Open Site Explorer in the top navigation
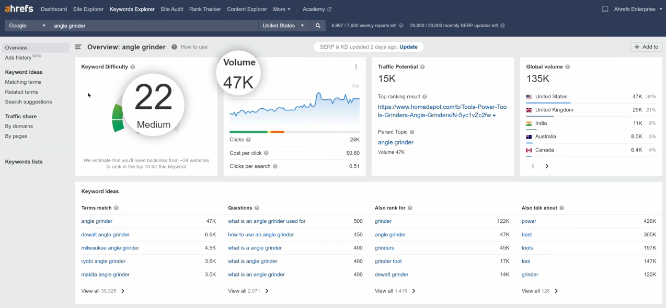 (x=88, y=9)
